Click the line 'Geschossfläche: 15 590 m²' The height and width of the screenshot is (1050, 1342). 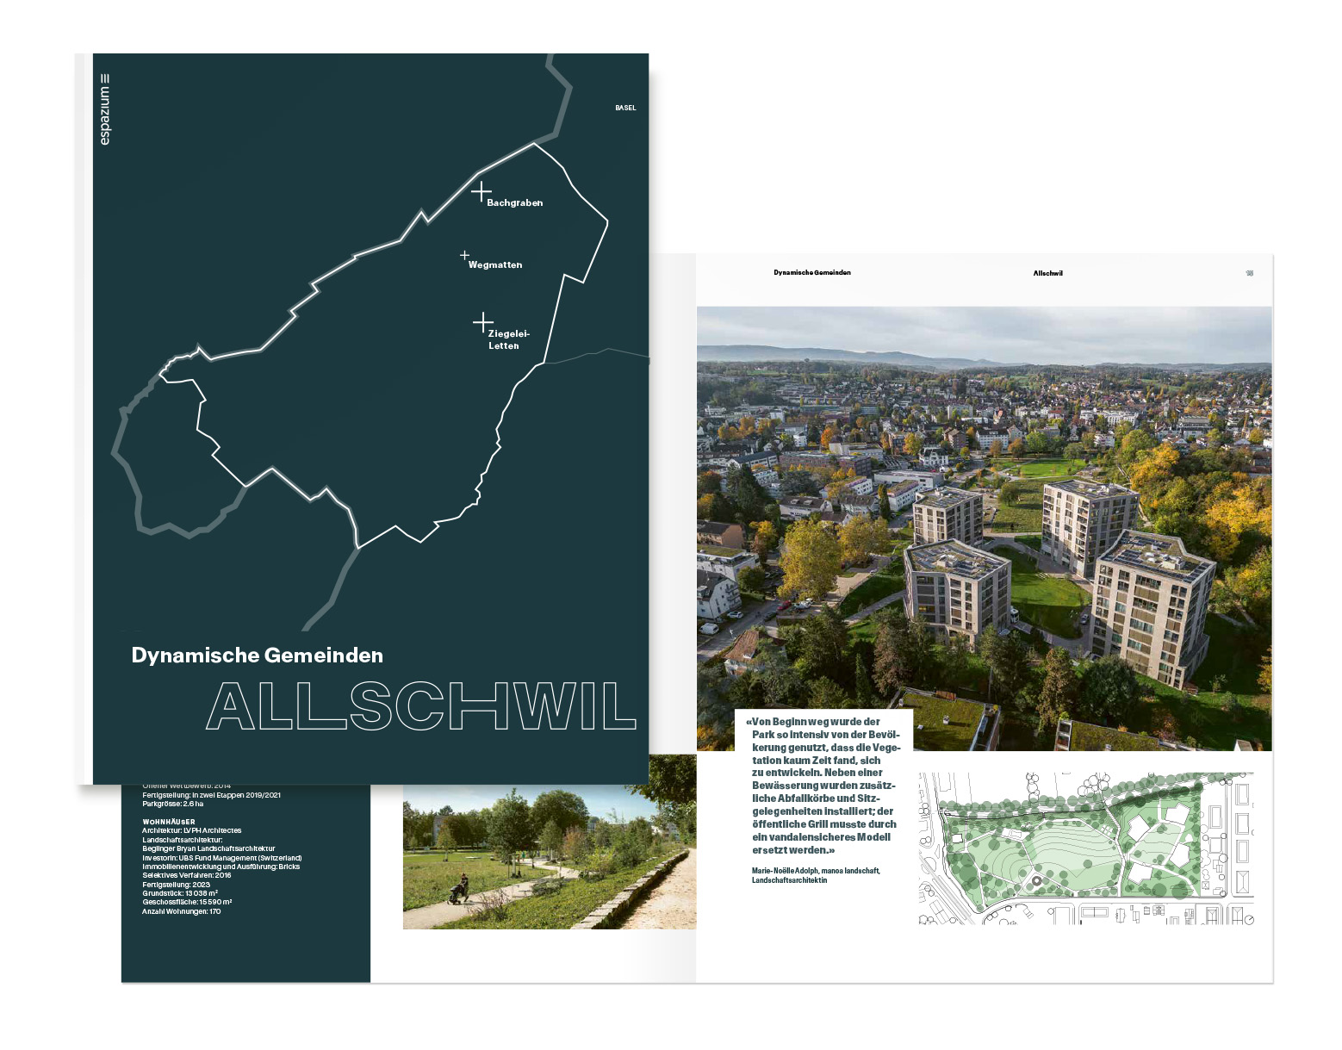coord(187,902)
